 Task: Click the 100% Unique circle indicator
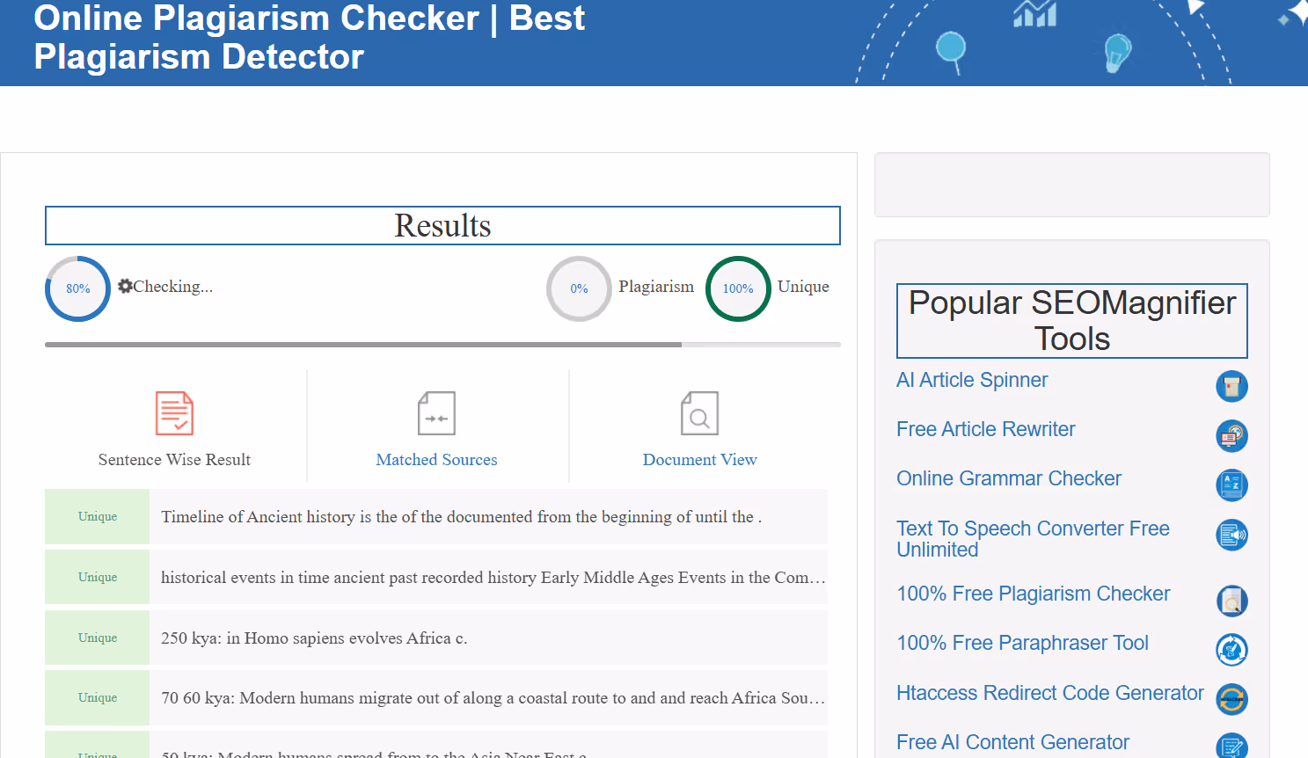coord(738,288)
